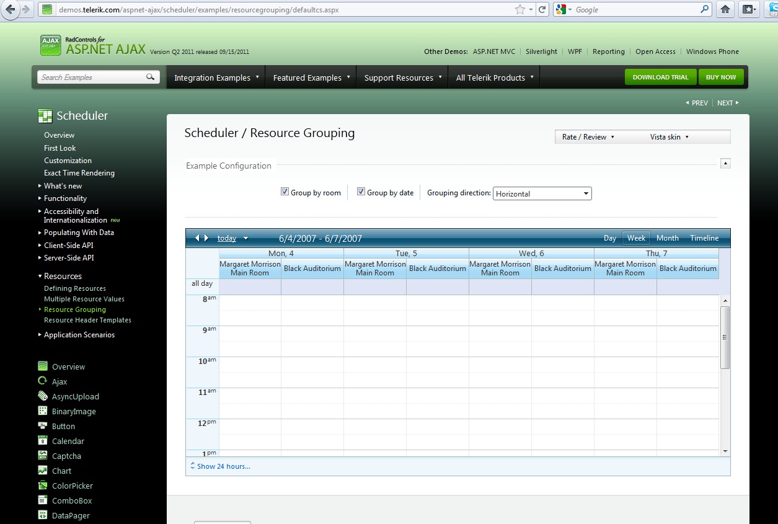Image resolution: width=778 pixels, height=524 pixels.
Task: Go to previous week with left arrow
Action: click(197, 238)
